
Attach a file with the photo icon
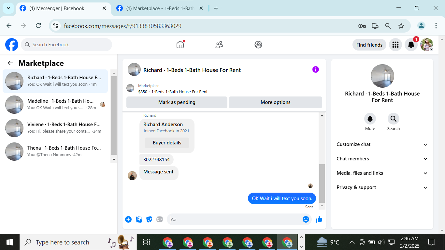coord(139,219)
